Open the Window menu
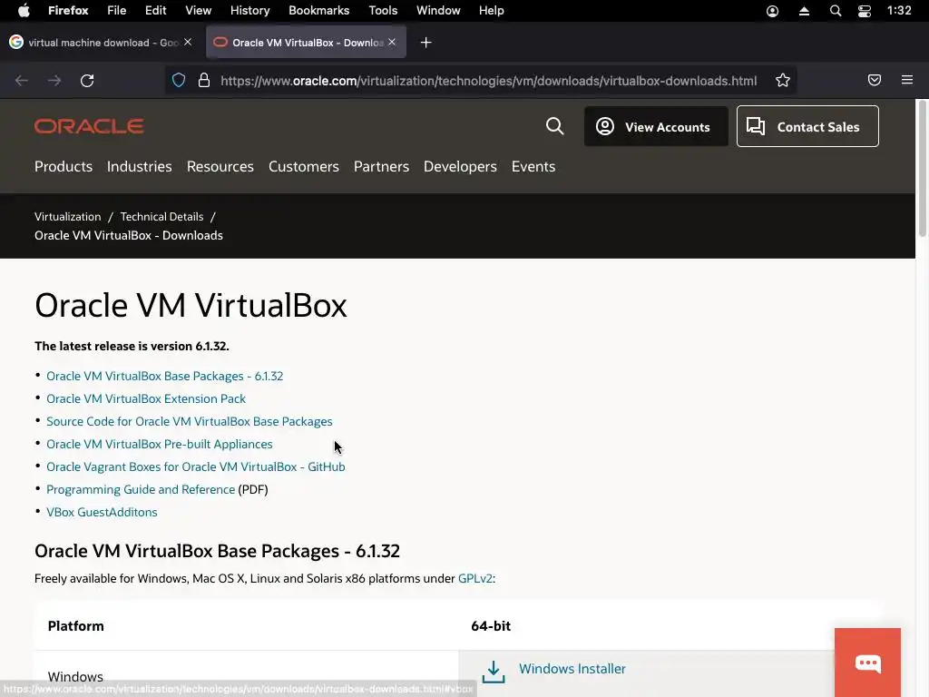 tap(438, 11)
